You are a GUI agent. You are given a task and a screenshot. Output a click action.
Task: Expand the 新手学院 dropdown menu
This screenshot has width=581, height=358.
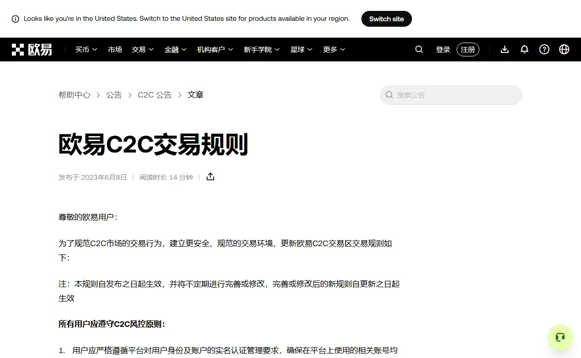[262, 49]
